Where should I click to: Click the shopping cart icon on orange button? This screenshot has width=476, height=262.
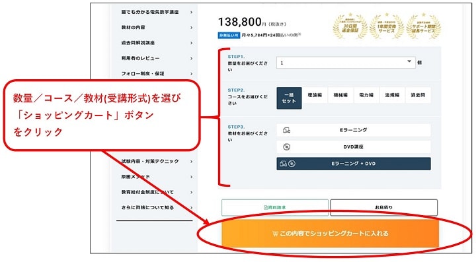coord(275,234)
